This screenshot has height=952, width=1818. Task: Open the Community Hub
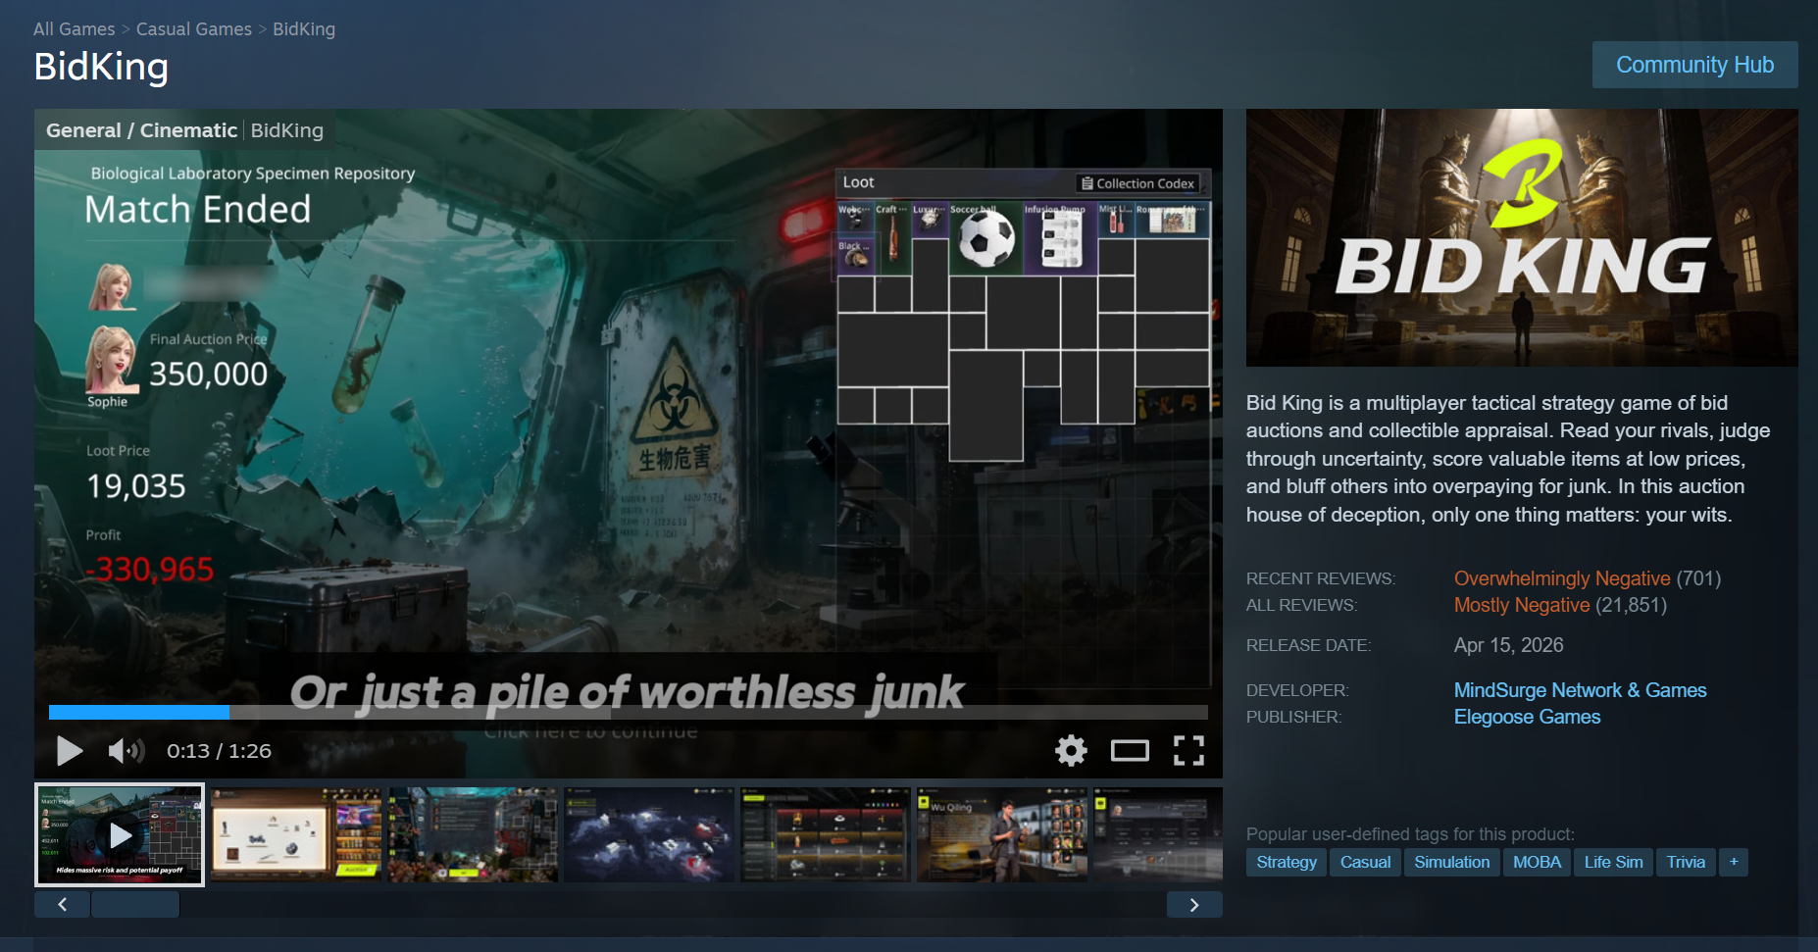[1695, 65]
